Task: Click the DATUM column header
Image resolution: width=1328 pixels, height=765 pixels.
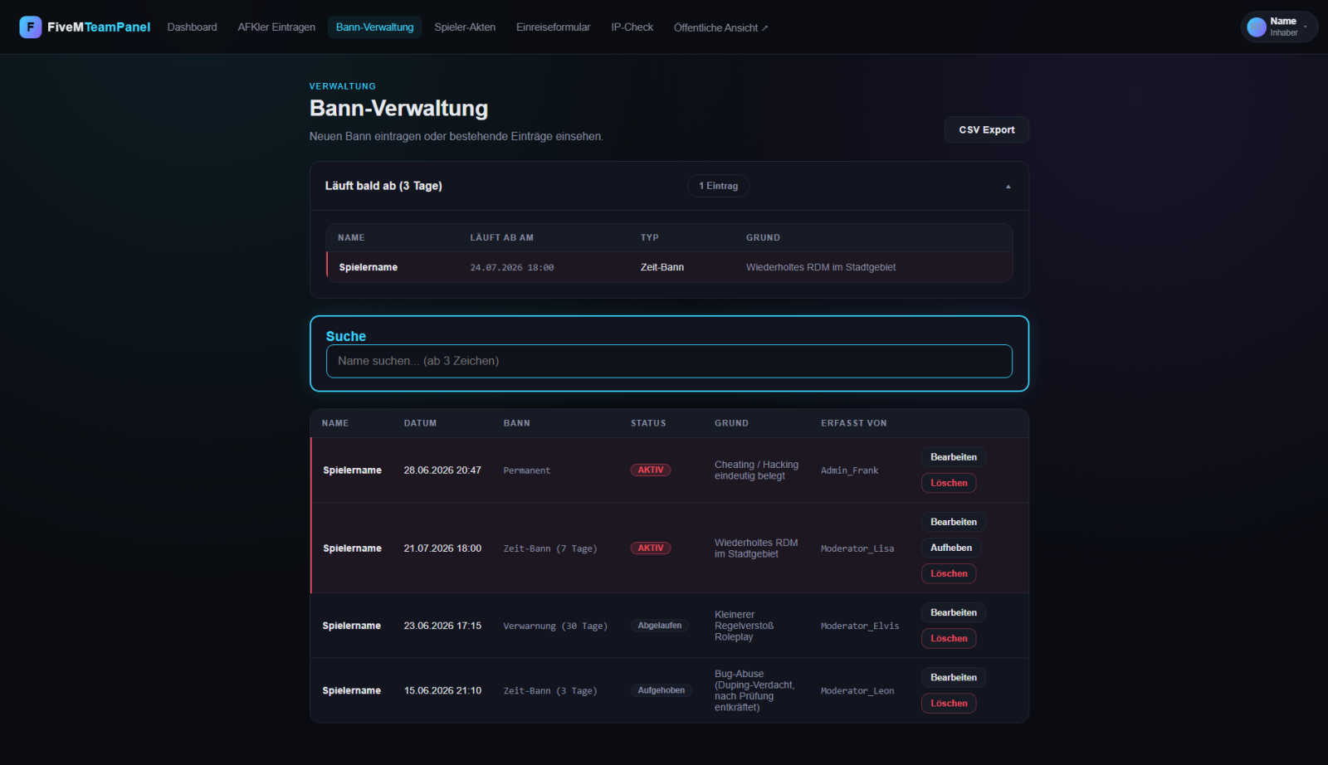Action: 420,423
